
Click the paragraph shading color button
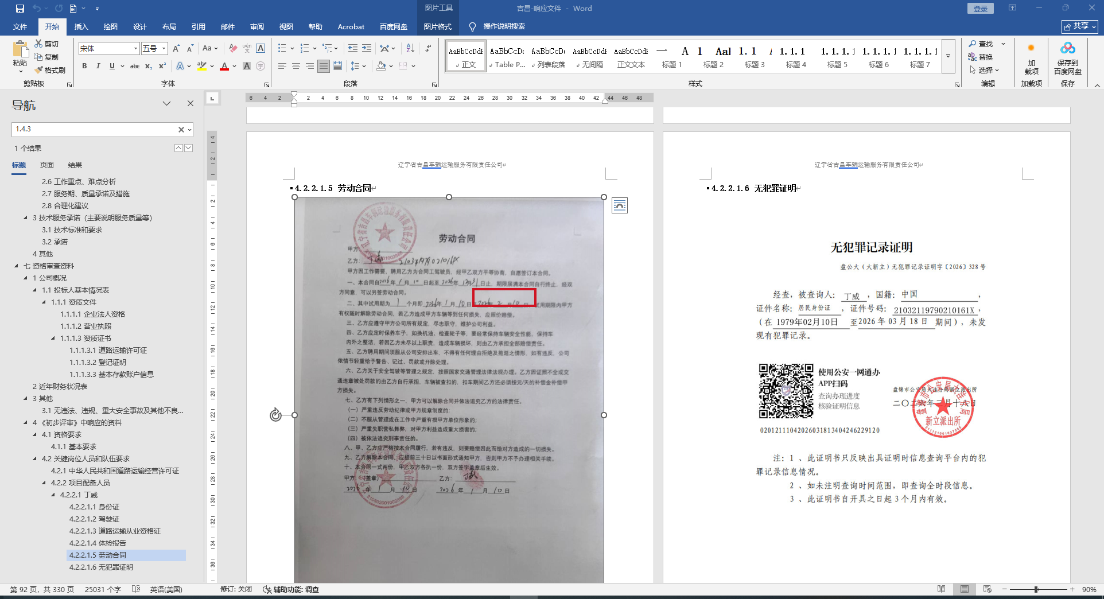point(382,66)
